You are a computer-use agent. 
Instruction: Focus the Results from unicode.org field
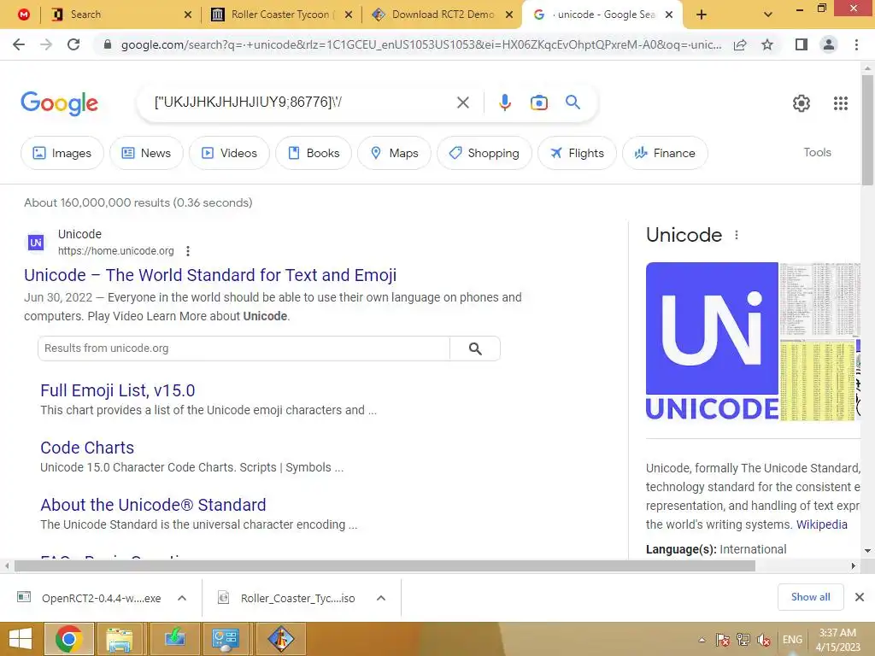point(244,348)
